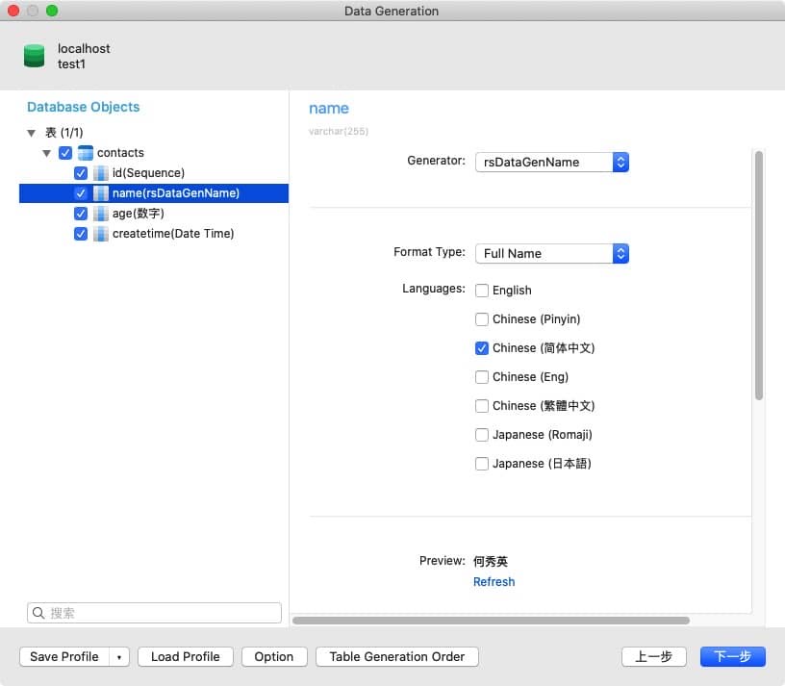Open the Option button
This screenshot has height=686, width=785.
(x=274, y=657)
